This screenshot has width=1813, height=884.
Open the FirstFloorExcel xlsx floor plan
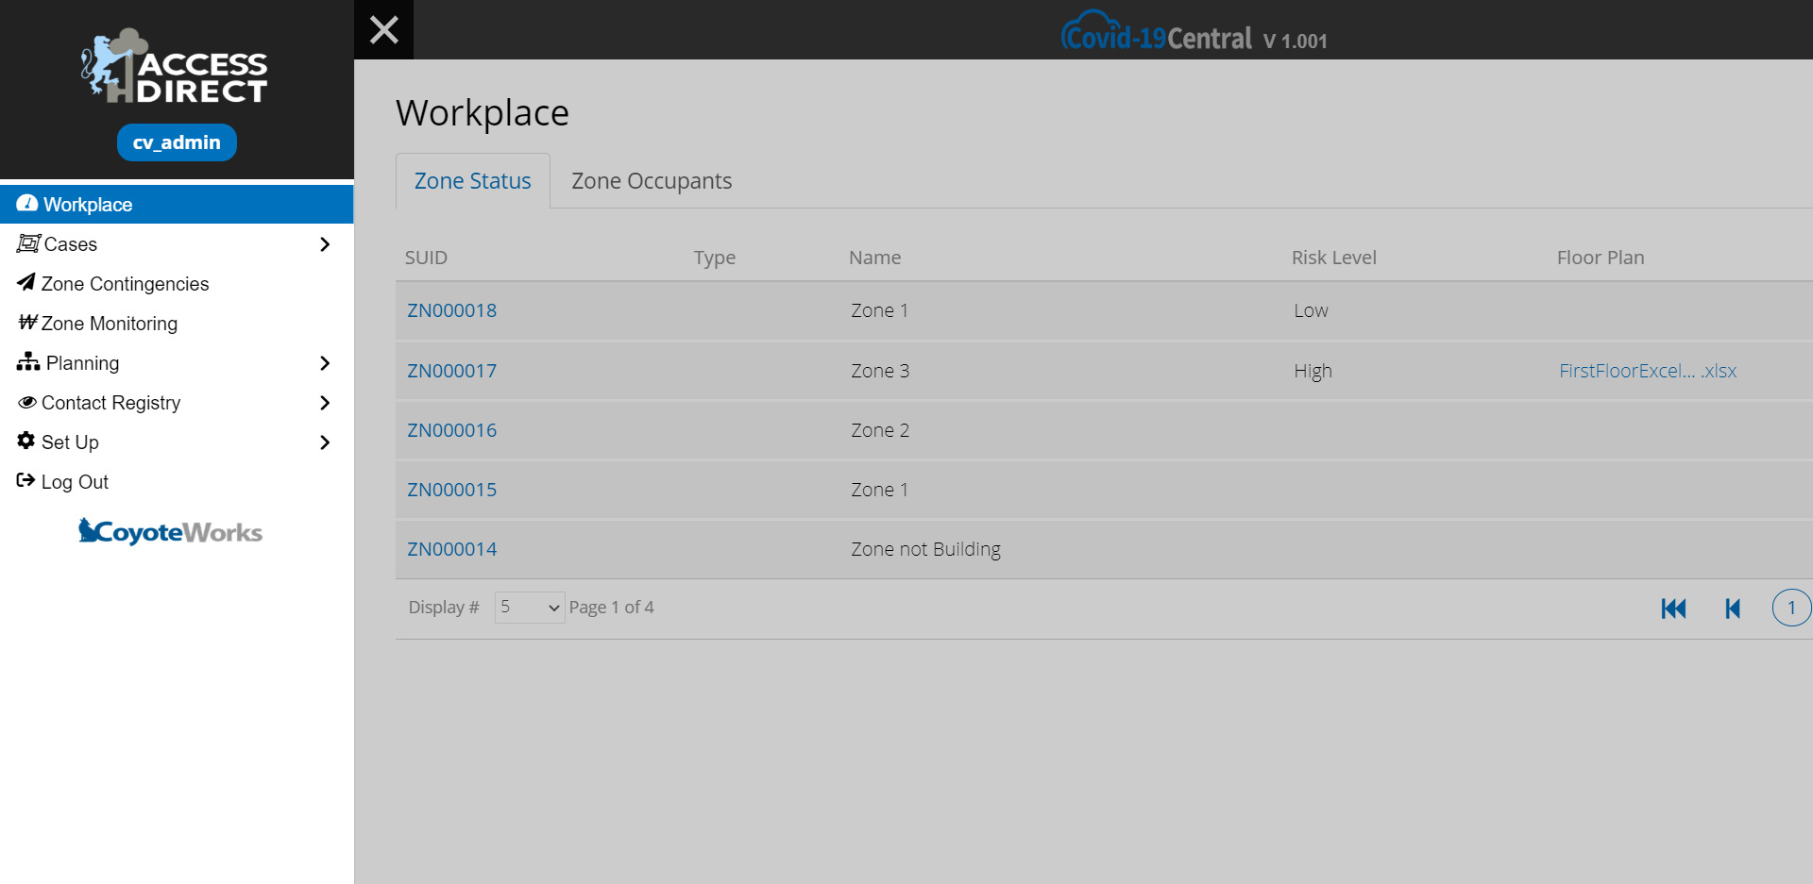tap(1647, 371)
